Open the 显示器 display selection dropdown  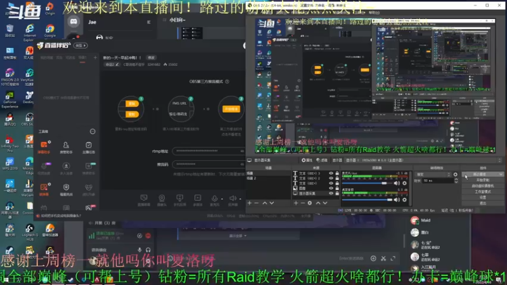tap(423, 160)
